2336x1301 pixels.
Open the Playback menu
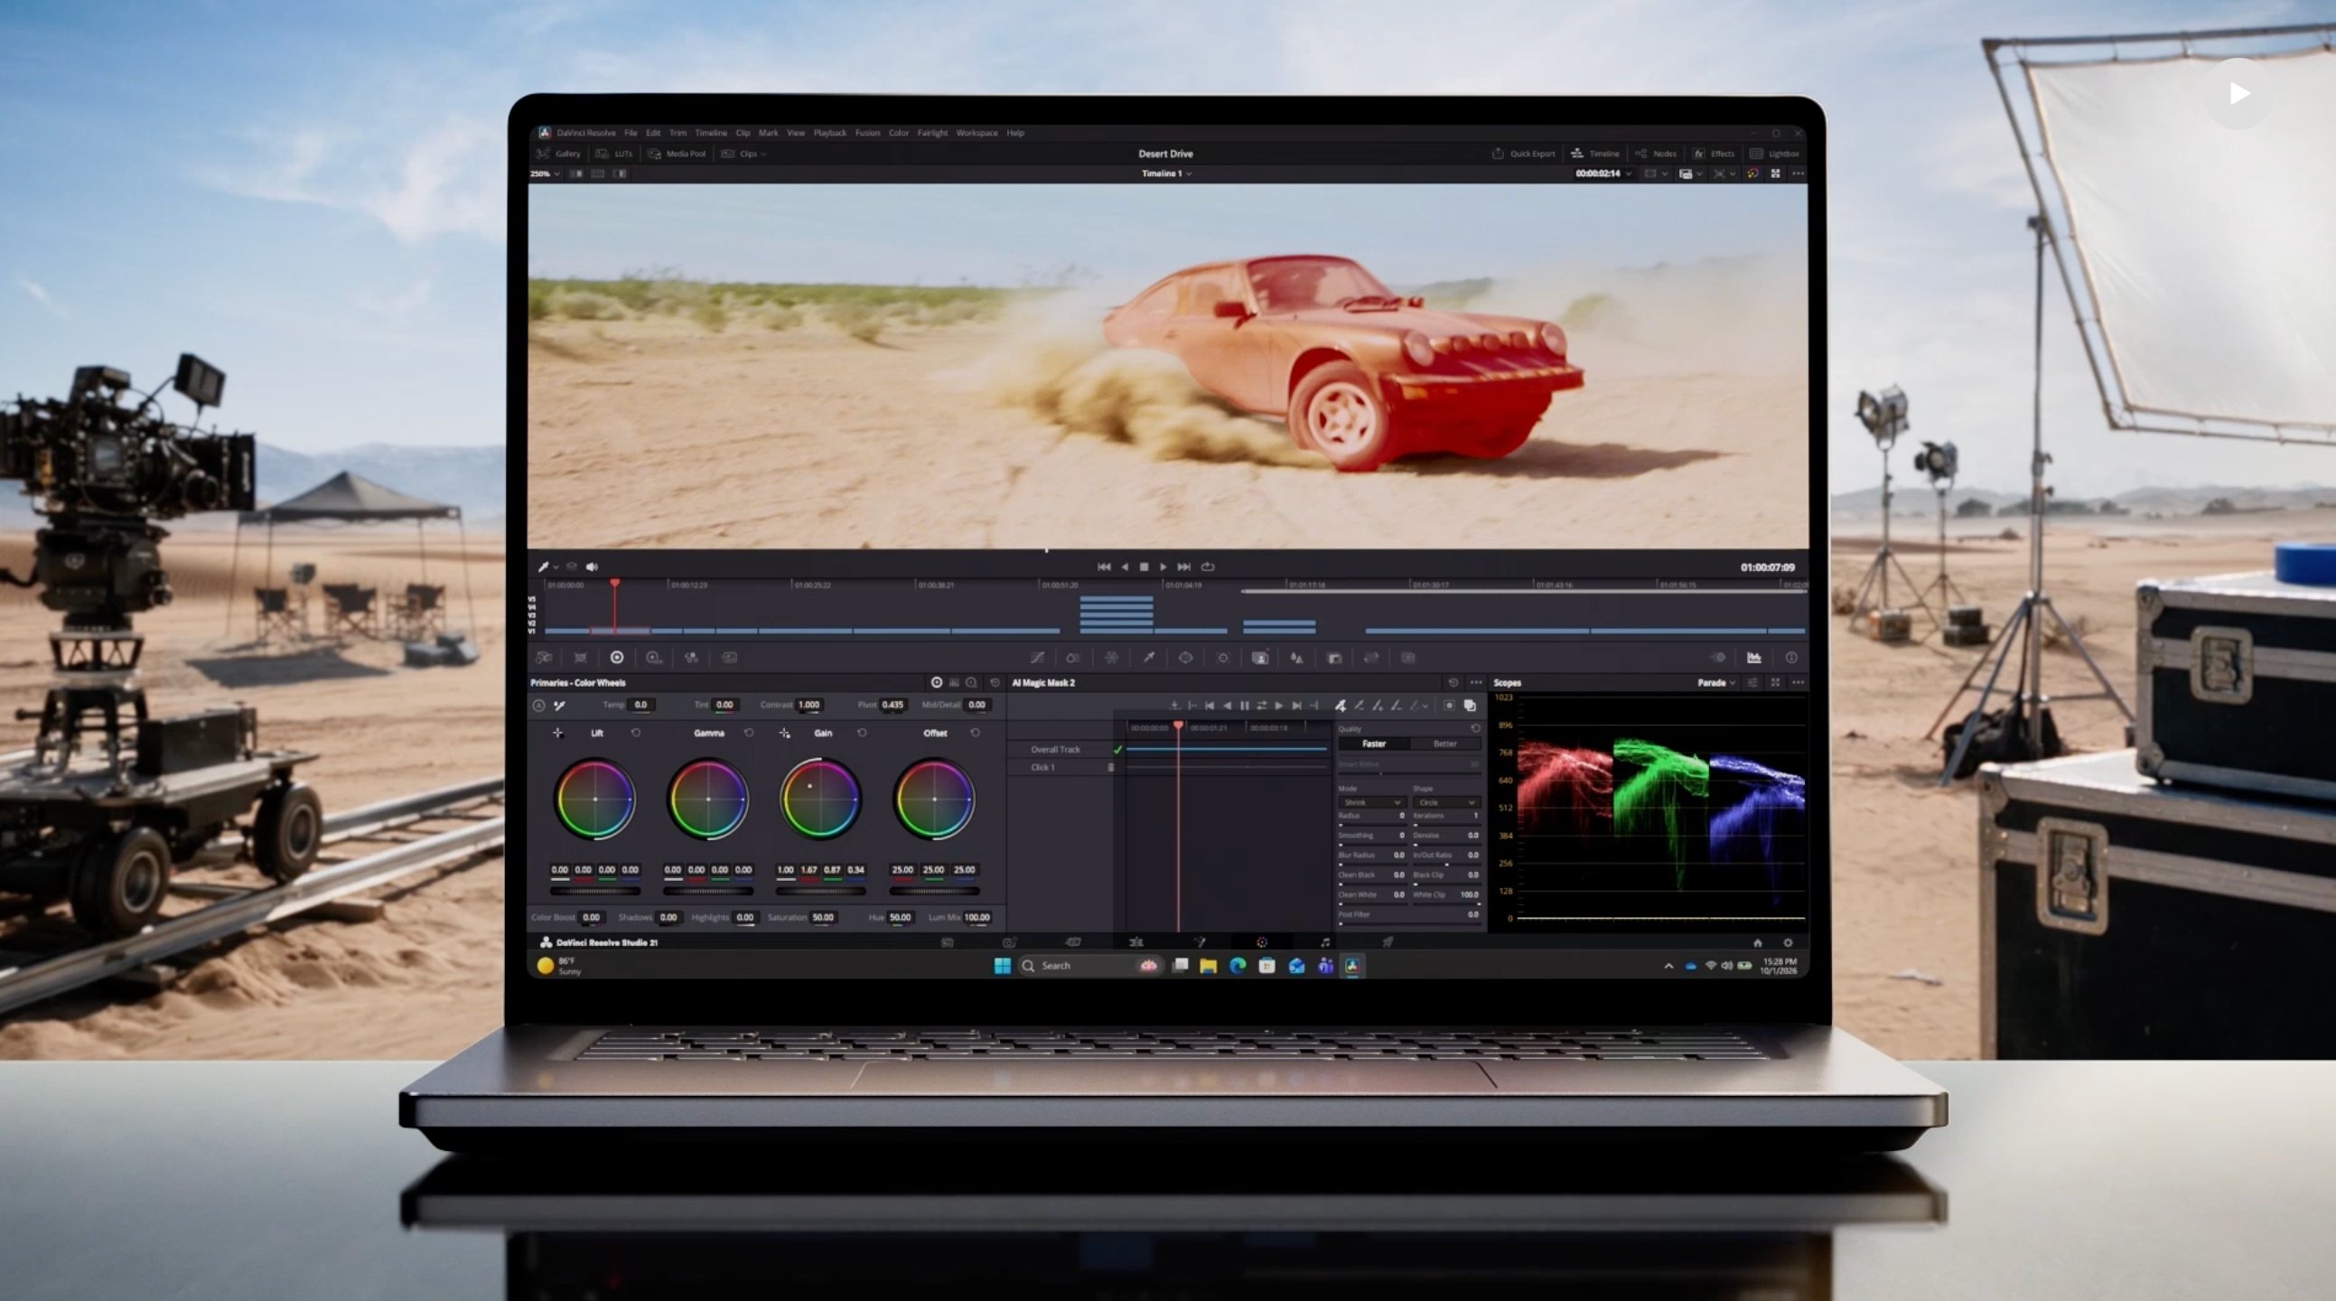click(830, 133)
